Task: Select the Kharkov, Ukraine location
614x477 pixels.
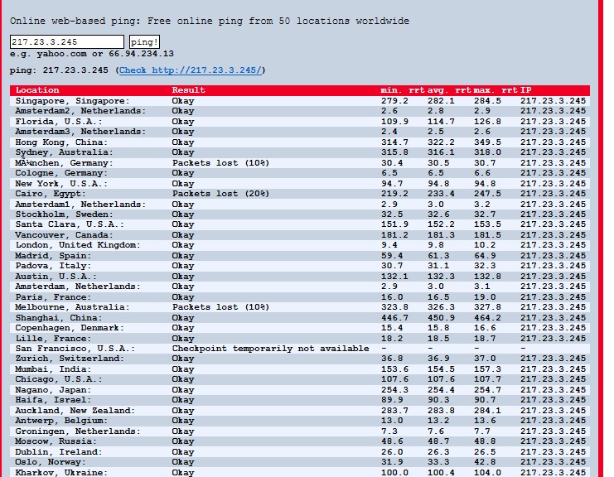Action: point(61,473)
